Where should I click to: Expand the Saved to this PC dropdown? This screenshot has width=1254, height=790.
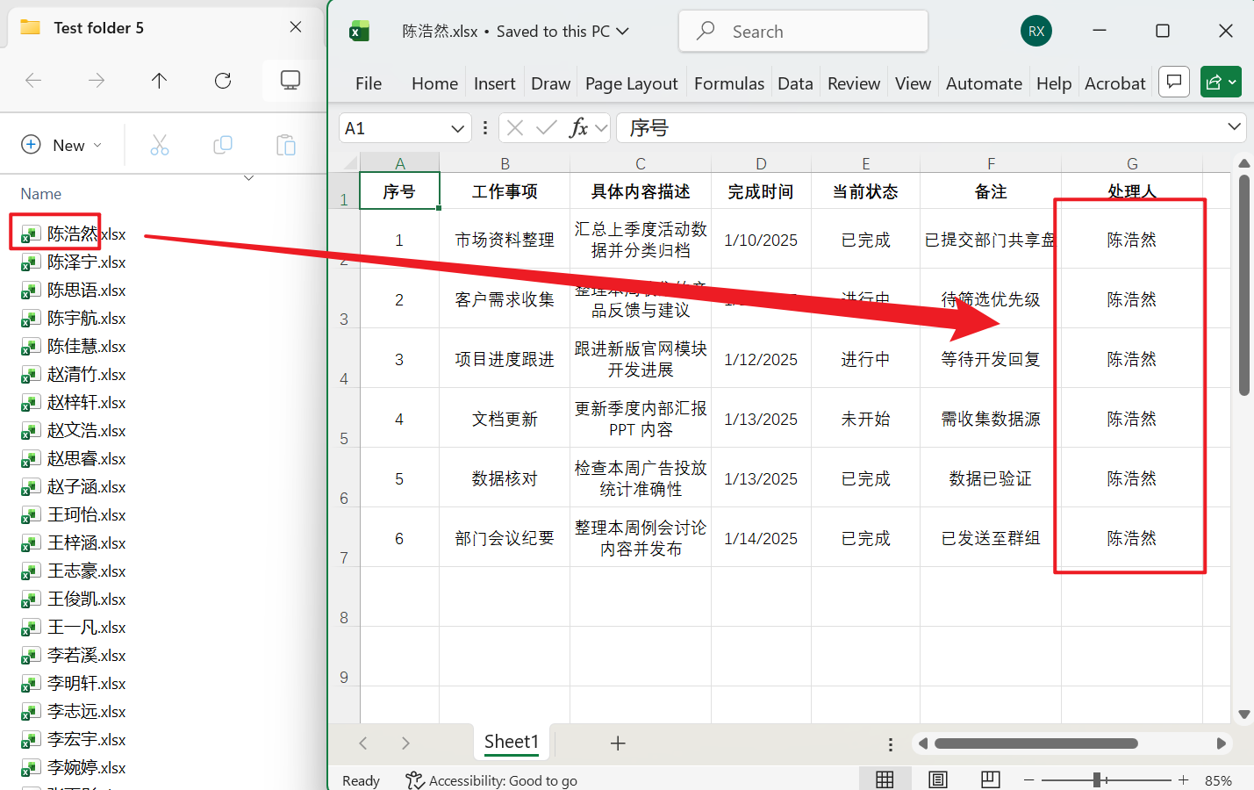[622, 30]
